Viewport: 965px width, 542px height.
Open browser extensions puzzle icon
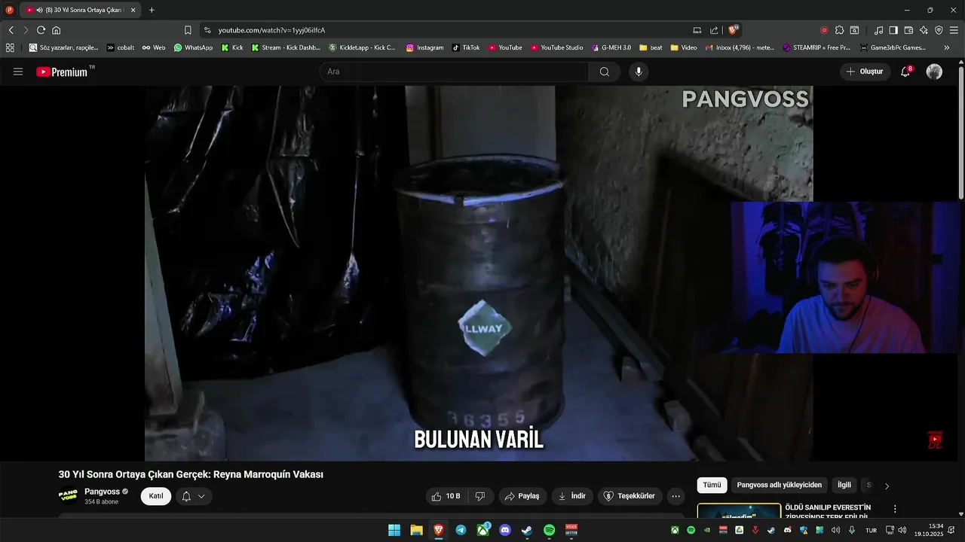(839, 30)
